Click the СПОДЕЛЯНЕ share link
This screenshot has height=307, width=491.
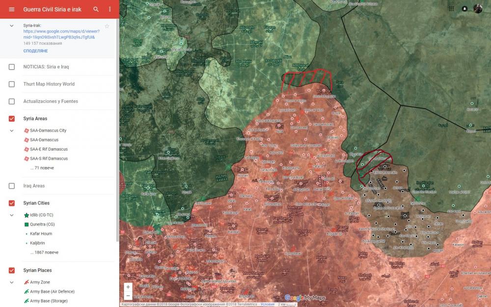click(35, 51)
